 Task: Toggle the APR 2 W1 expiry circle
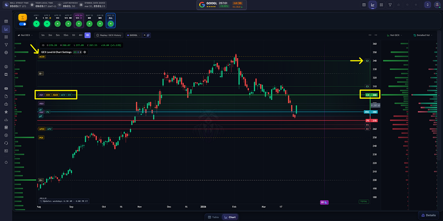(x=47, y=24)
